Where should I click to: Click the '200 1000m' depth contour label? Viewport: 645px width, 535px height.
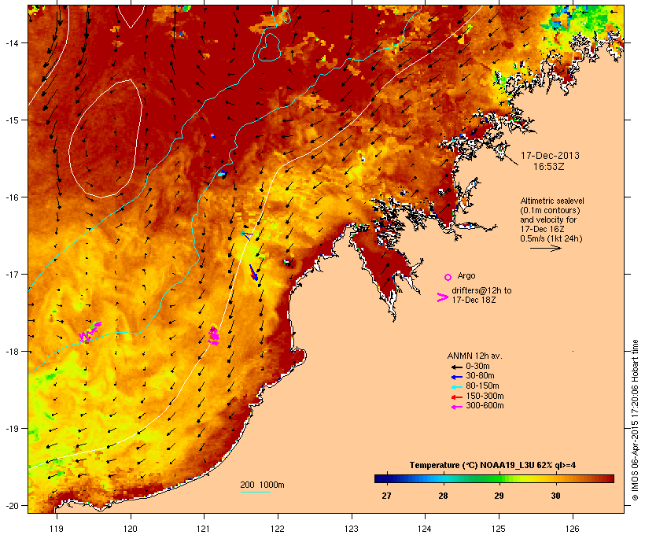click(262, 485)
